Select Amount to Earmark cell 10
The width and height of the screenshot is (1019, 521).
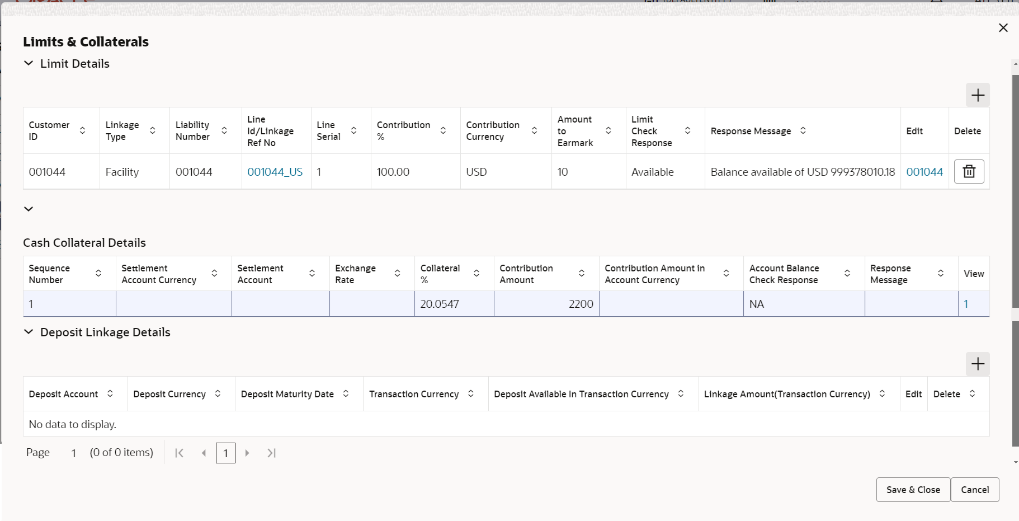pyautogui.click(x=588, y=172)
